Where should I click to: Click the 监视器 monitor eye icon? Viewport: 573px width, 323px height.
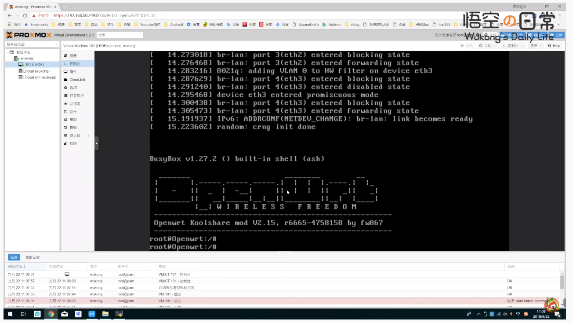65,104
